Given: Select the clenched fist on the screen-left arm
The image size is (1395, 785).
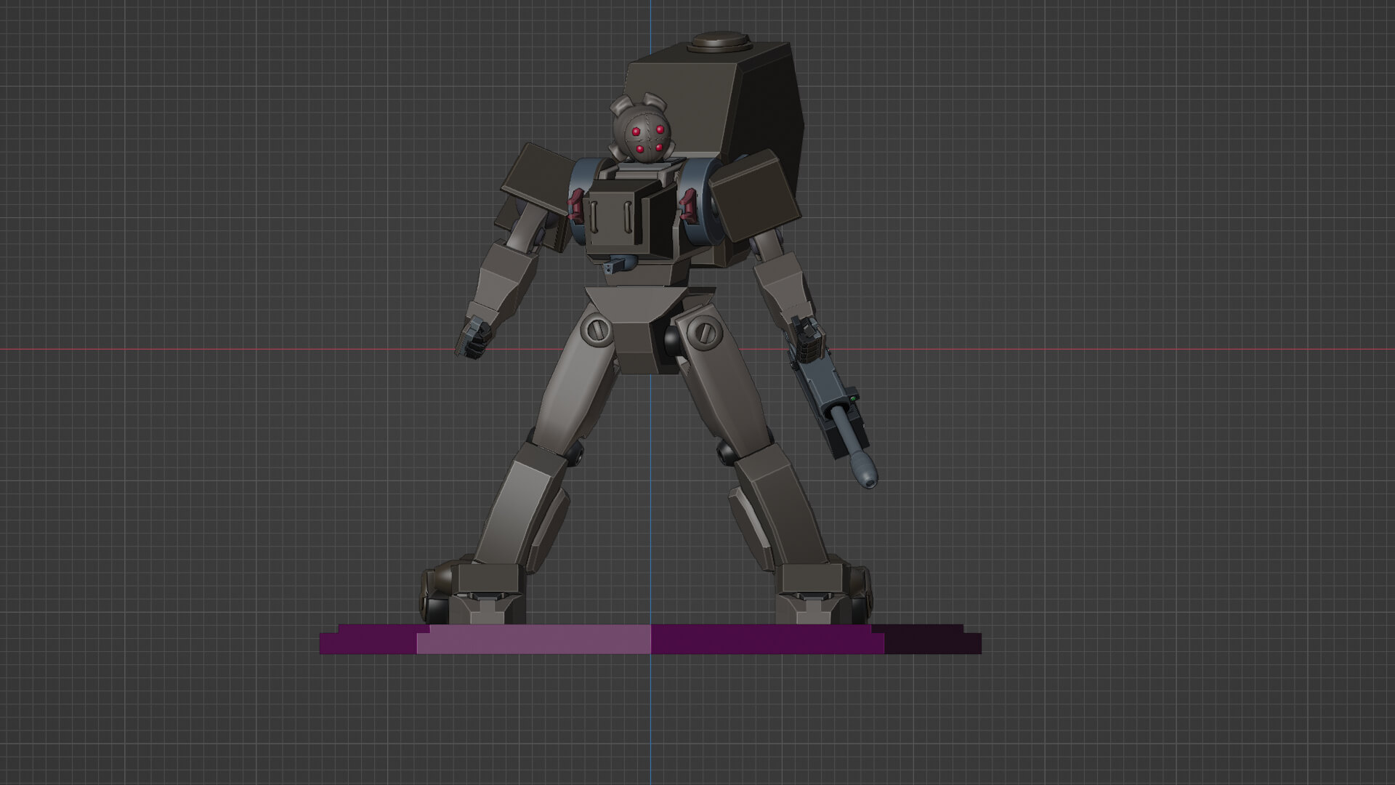Looking at the screenshot, I should pyautogui.click(x=472, y=339).
